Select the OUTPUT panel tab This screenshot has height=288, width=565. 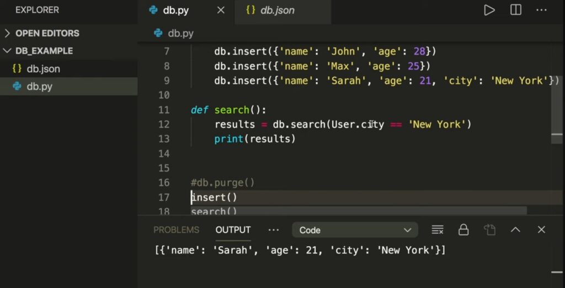point(233,230)
